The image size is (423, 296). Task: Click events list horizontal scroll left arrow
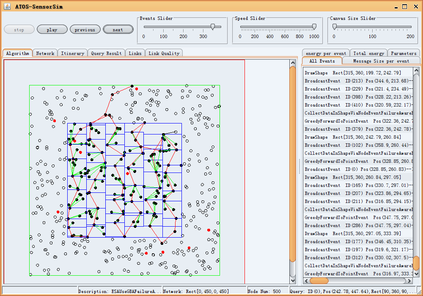(306, 280)
